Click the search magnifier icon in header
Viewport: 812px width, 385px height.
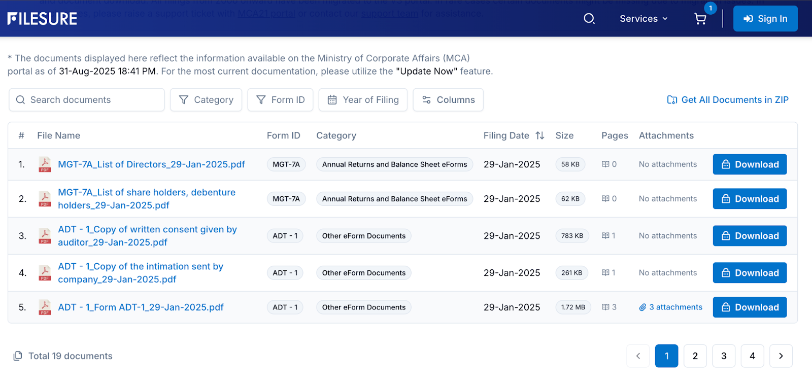[x=589, y=19]
